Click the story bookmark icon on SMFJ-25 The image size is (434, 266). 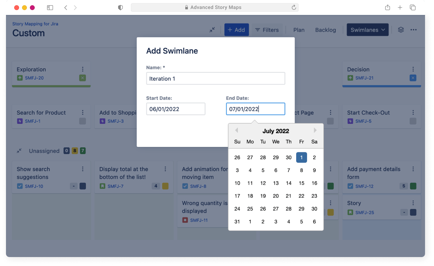pyautogui.click(x=350, y=212)
